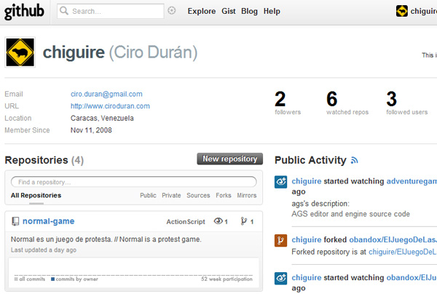This screenshot has height=294, width=437.
Task: Click the New repository button
Action: pyautogui.click(x=230, y=159)
